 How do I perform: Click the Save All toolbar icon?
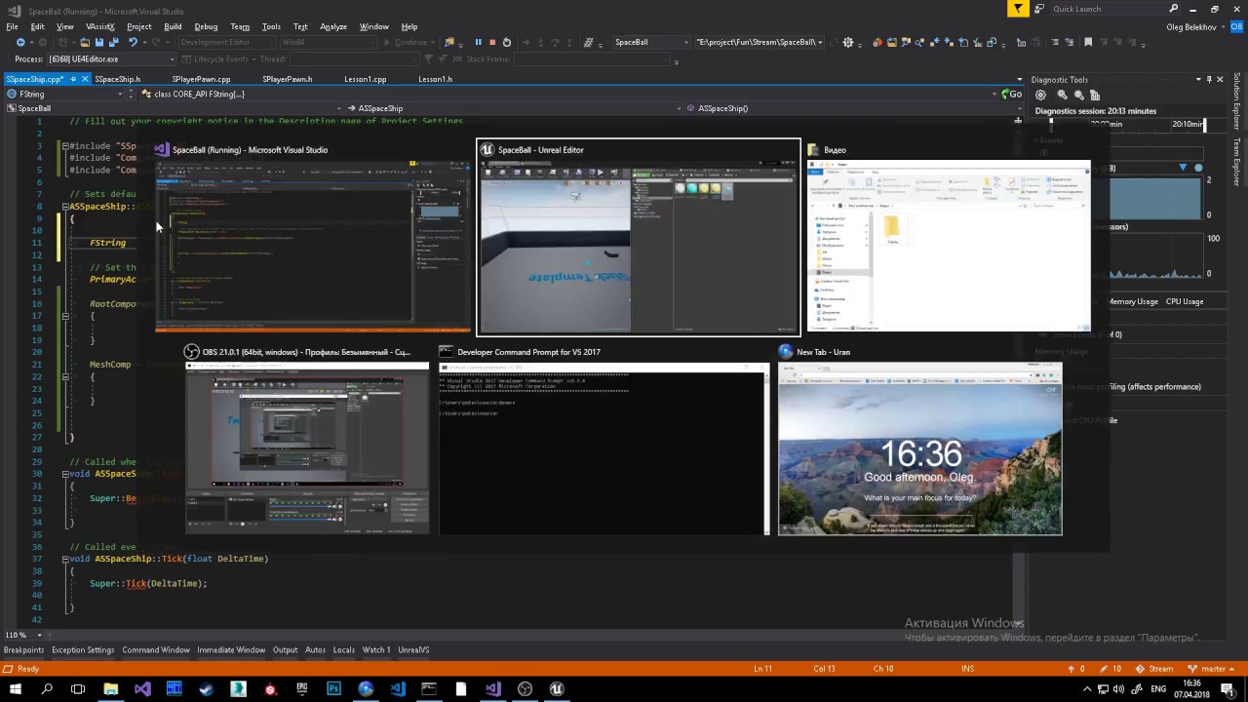(113, 42)
